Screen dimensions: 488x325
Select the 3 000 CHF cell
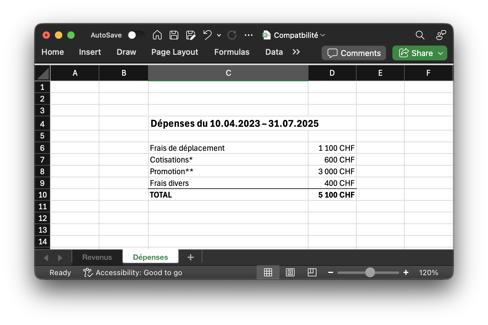[332, 171]
